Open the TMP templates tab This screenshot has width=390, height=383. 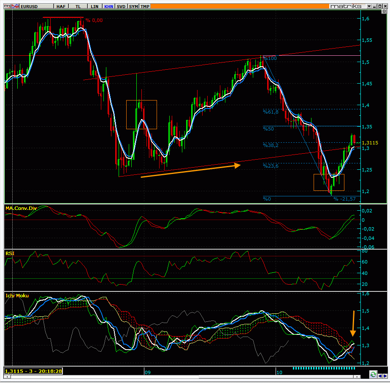click(x=145, y=7)
